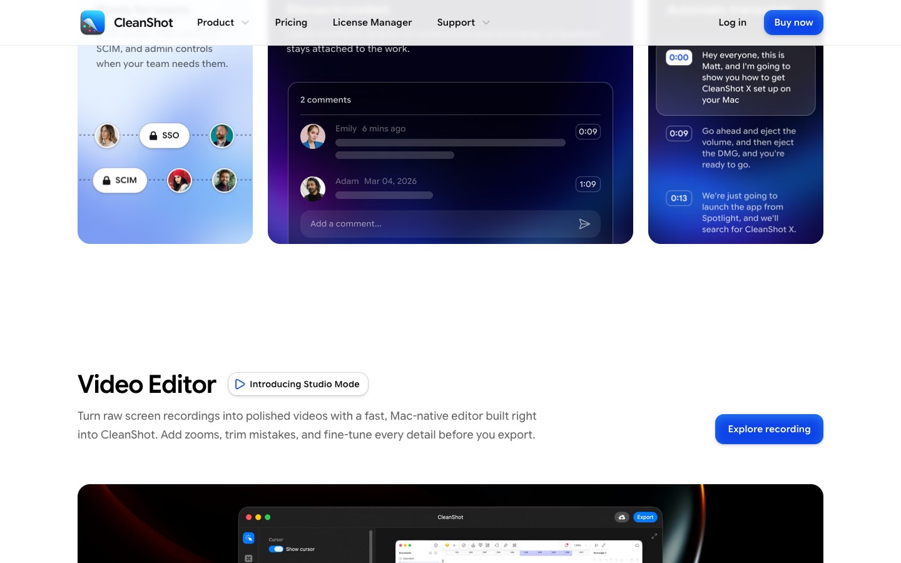This screenshot has width=901, height=563.
Task: Click 'Emily 6 mins ago' comment header
Action: point(370,128)
